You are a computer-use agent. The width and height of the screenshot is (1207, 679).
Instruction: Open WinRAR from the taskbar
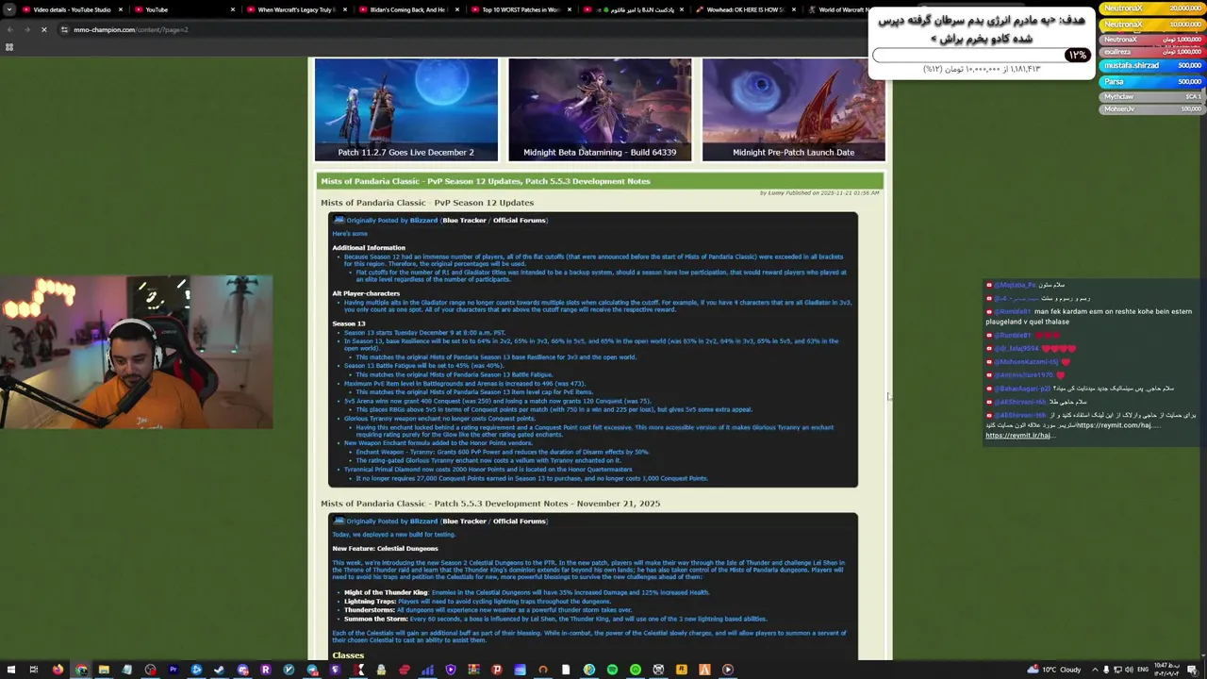pos(473,670)
